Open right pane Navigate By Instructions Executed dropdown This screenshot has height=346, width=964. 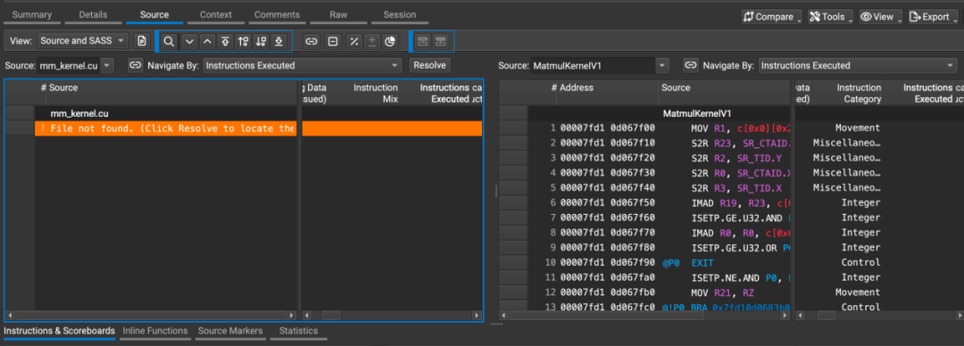point(859,65)
